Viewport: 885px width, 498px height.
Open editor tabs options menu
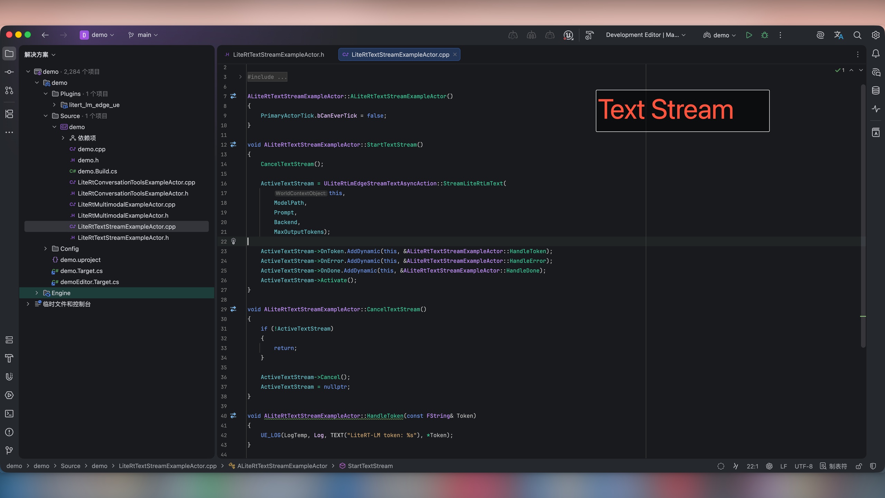pyautogui.click(x=858, y=55)
